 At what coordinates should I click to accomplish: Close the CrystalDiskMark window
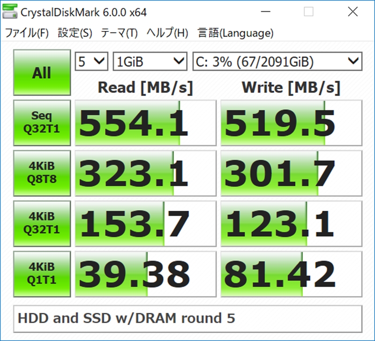[353, 11]
